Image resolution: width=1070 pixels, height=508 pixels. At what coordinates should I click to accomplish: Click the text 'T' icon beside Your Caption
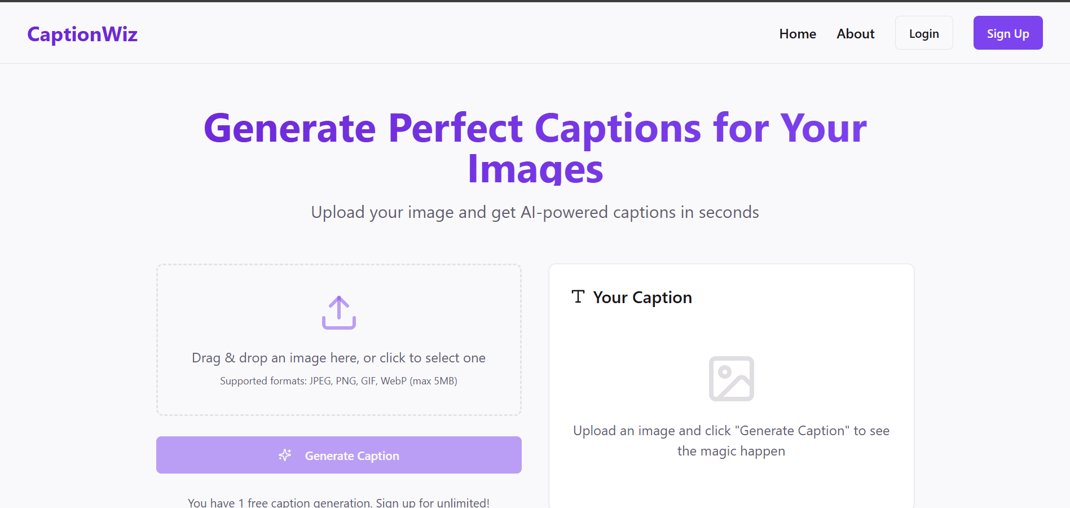click(578, 297)
